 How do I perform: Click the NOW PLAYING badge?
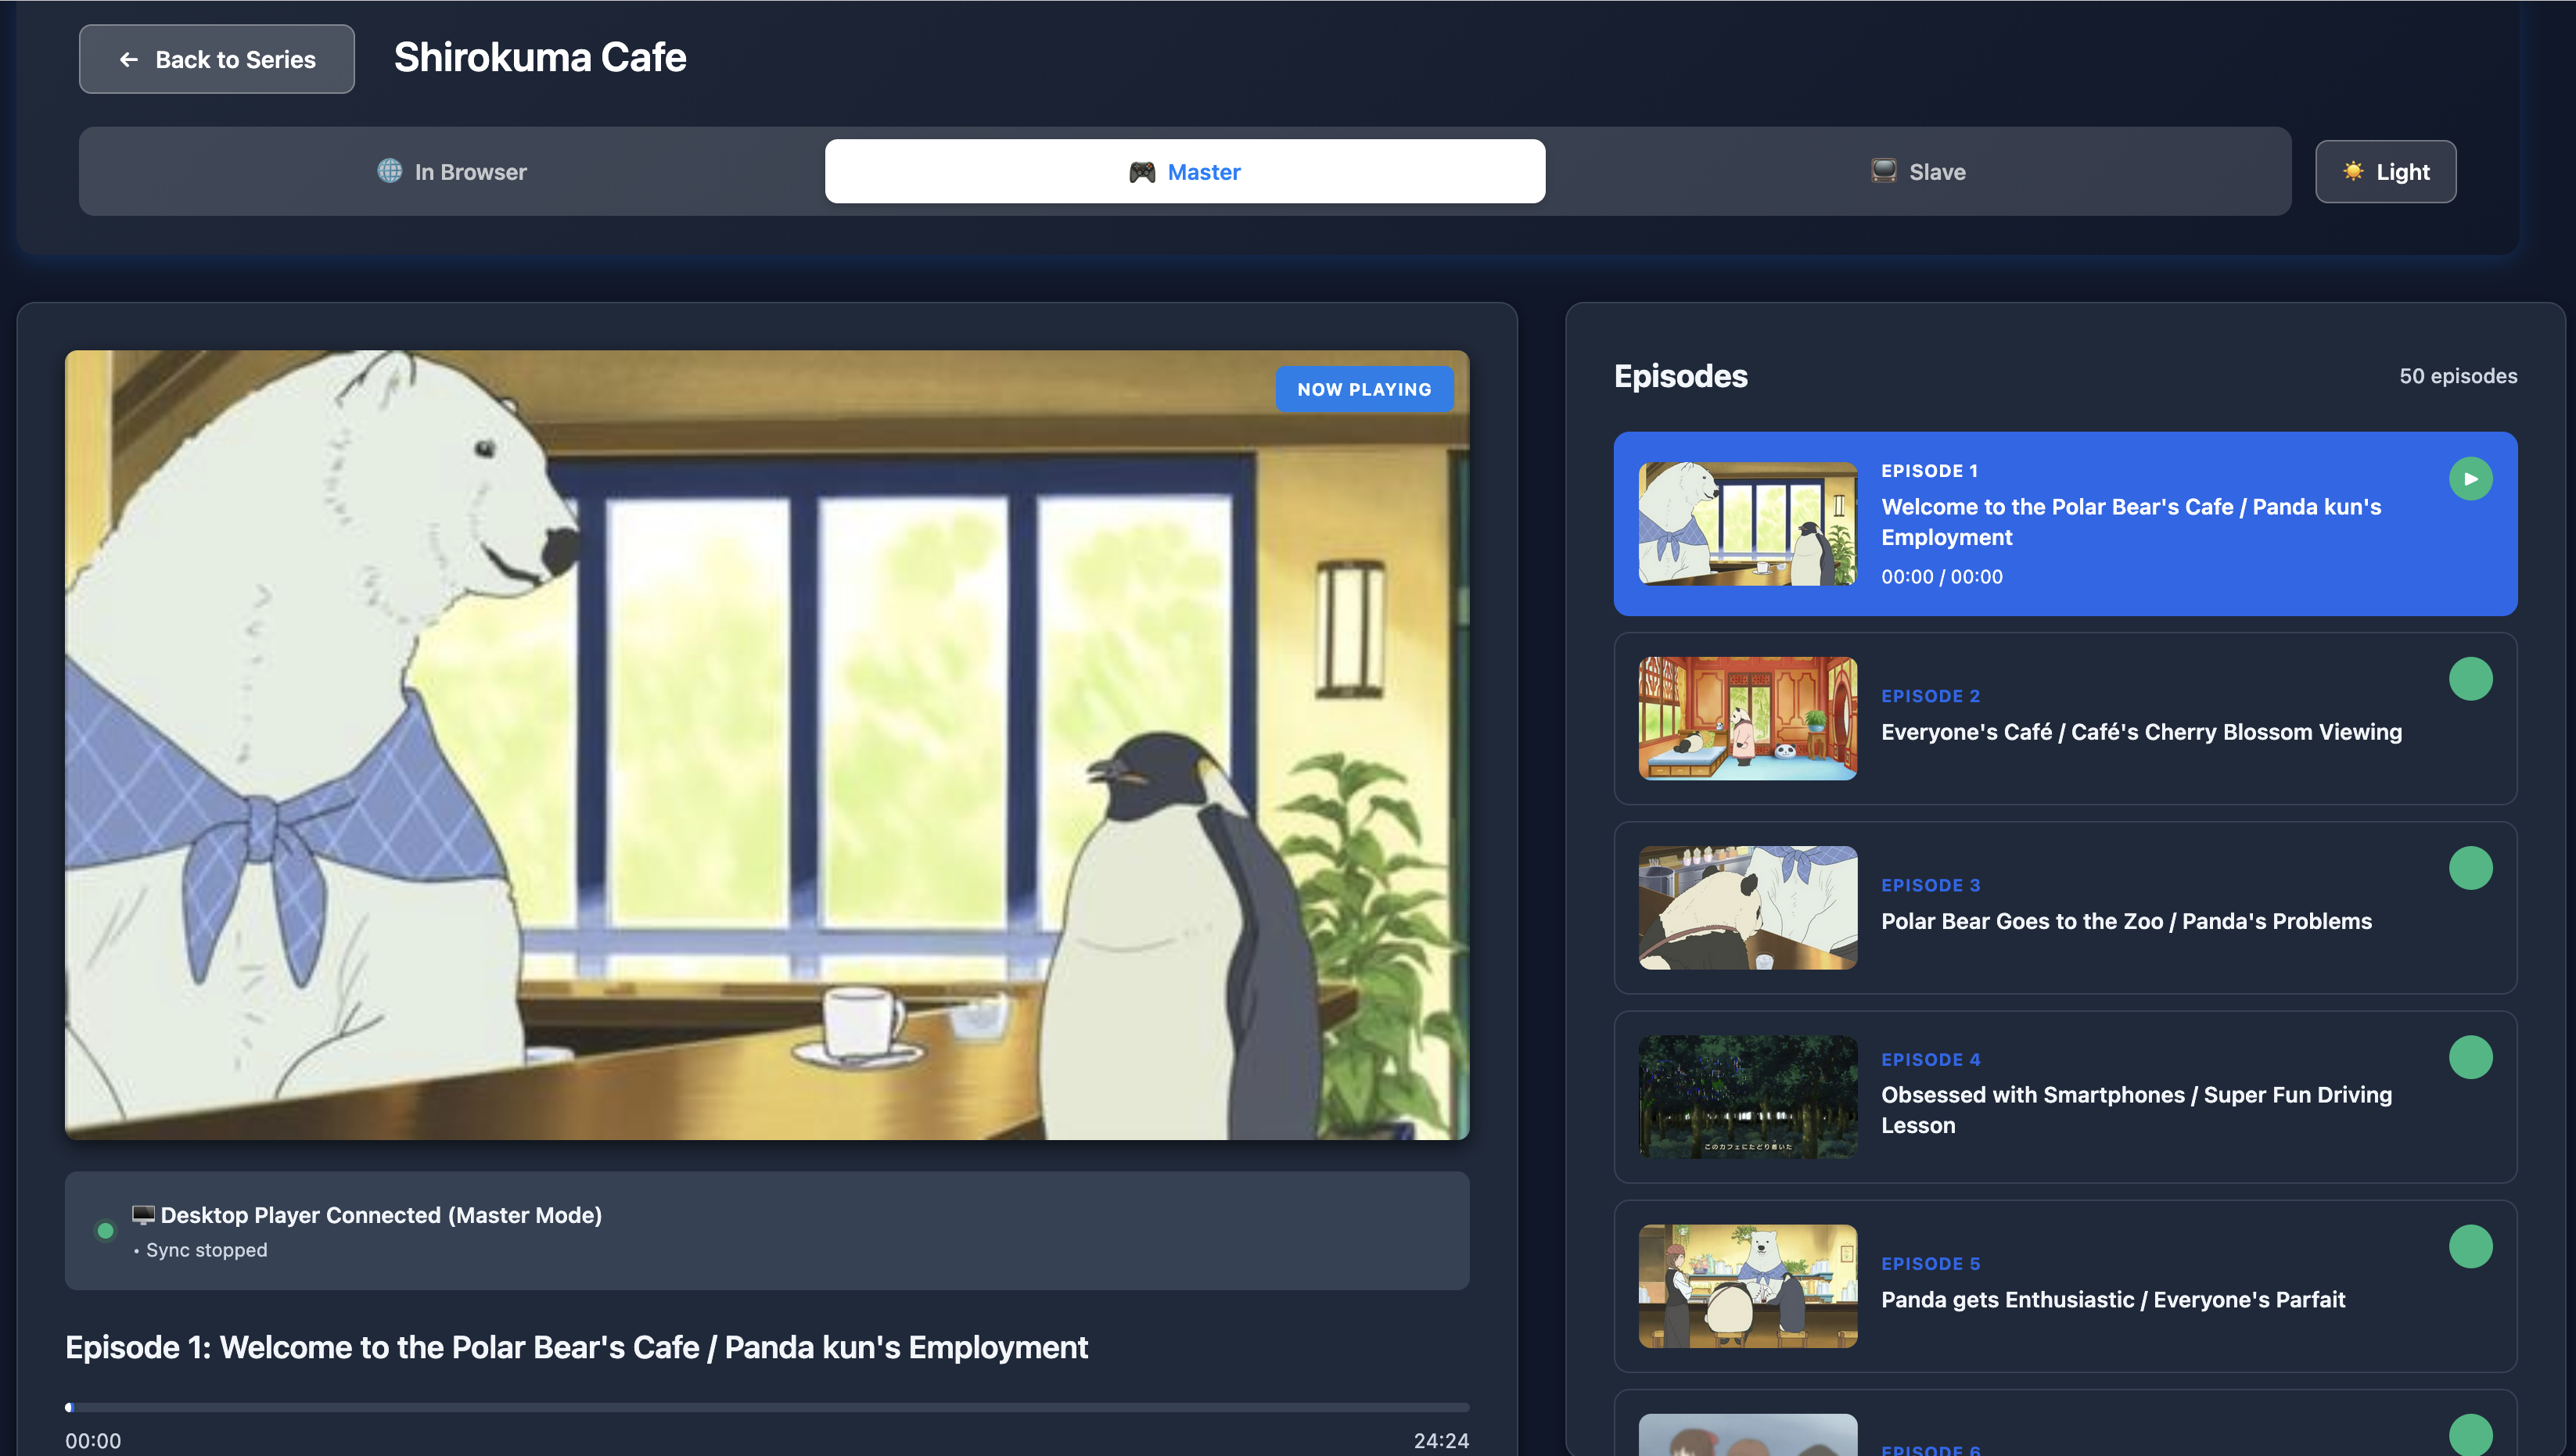[x=1364, y=389]
